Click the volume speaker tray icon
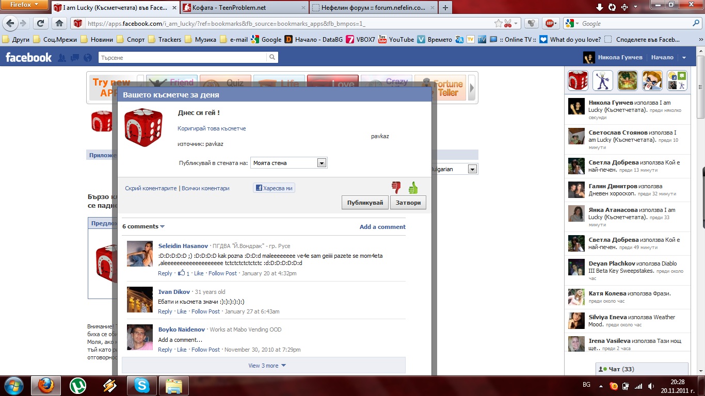 (x=651, y=386)
